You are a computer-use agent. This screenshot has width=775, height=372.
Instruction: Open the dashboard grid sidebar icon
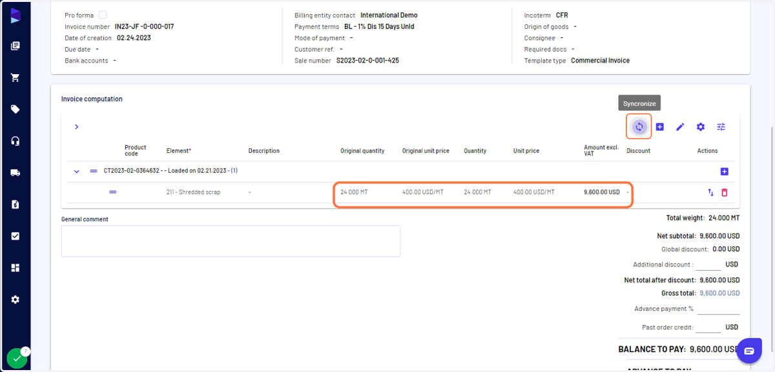15,268
